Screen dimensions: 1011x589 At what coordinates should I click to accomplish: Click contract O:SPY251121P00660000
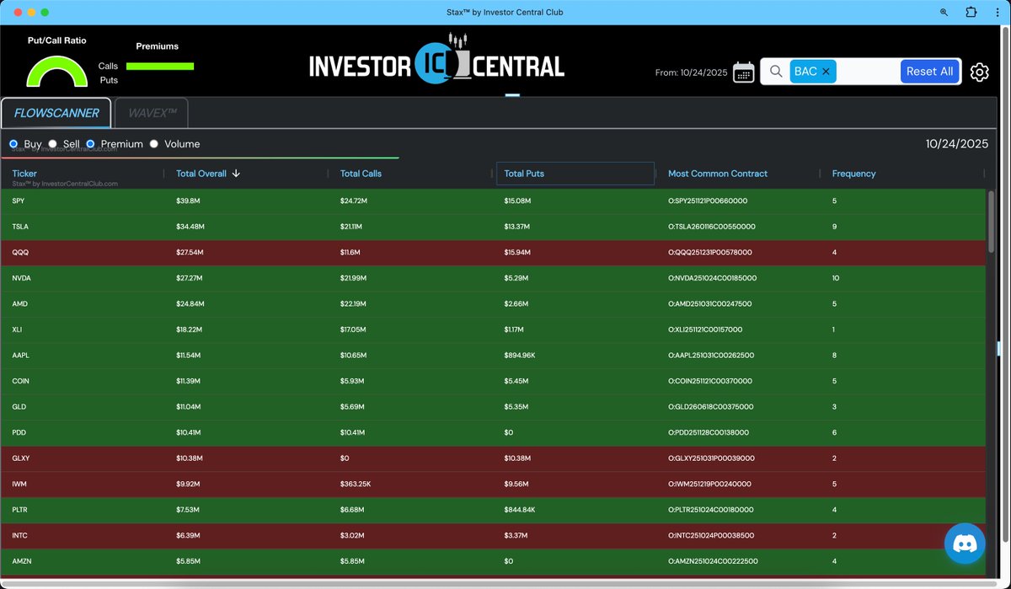[x=708, y=201]
